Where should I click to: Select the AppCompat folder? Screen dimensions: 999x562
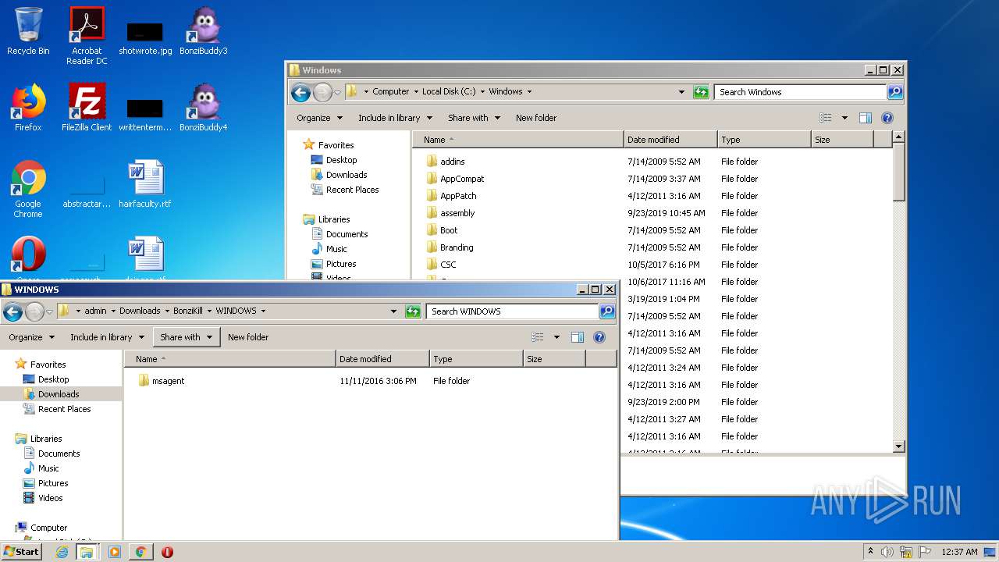tap(462, 179)
